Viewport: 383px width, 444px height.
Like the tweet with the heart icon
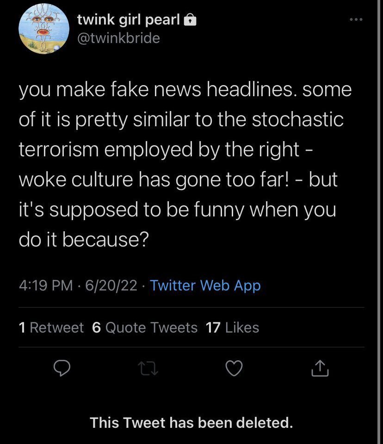[234, 368]
